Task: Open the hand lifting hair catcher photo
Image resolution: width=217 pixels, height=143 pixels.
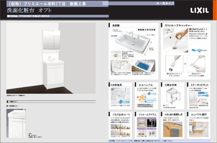Action: [176, 40]
